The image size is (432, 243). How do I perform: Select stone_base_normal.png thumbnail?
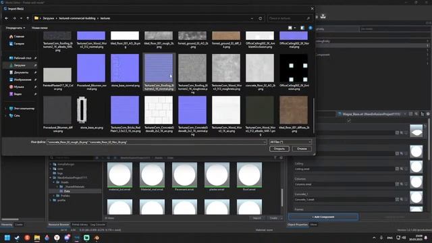click(125, 67)
